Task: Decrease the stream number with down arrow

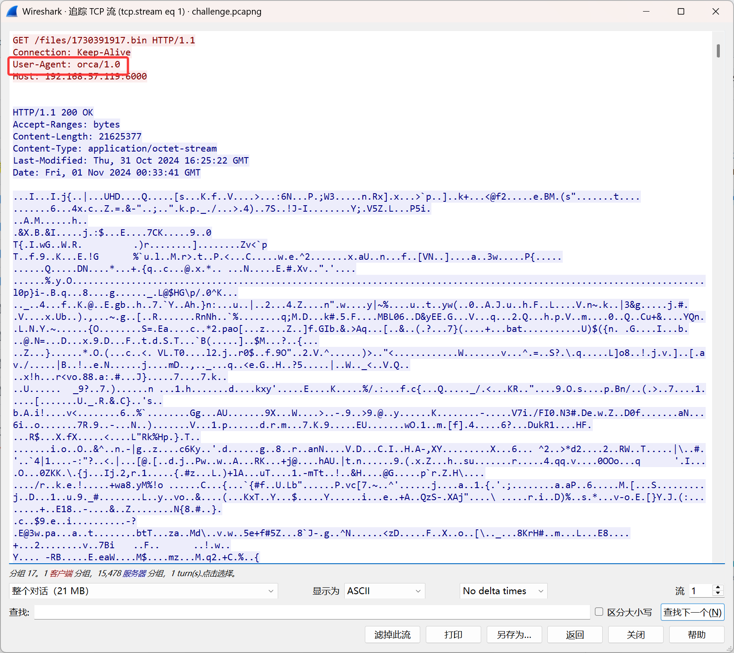Action: 718,594
